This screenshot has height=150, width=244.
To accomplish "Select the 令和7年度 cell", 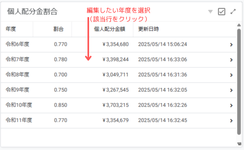I will [18, 60].
